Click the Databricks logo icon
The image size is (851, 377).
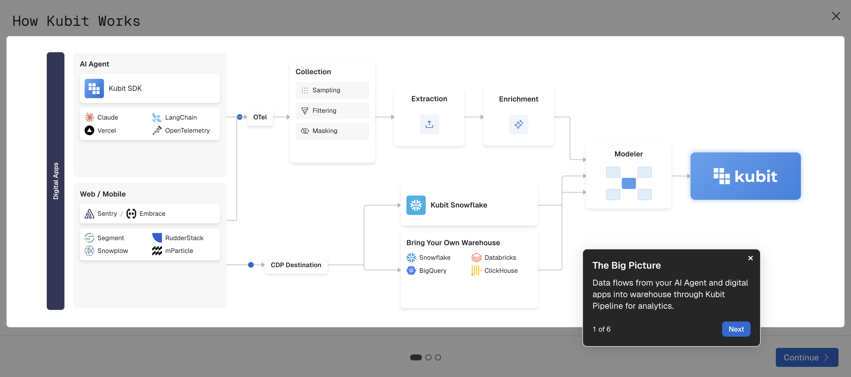[x=476, y=257]
